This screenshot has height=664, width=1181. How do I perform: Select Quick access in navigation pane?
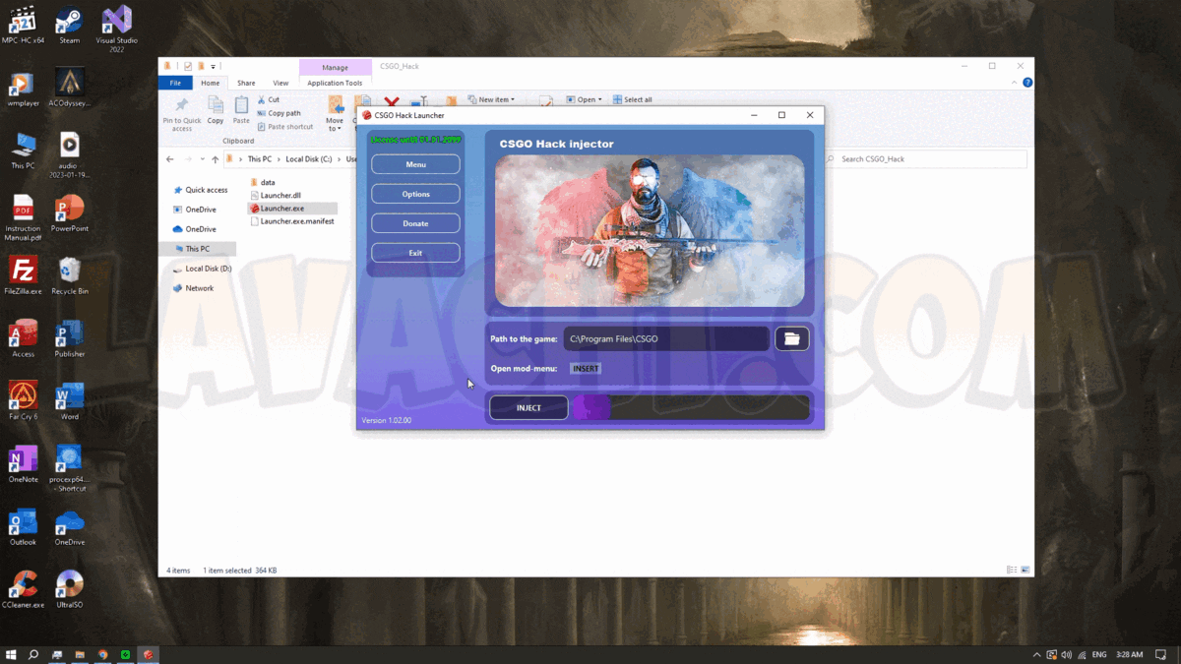tap(201, 190)
